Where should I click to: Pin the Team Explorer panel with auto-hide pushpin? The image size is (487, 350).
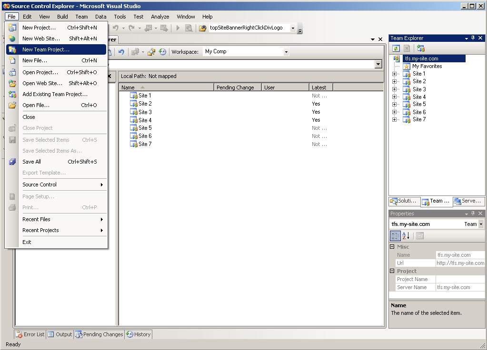pos(473,38)
